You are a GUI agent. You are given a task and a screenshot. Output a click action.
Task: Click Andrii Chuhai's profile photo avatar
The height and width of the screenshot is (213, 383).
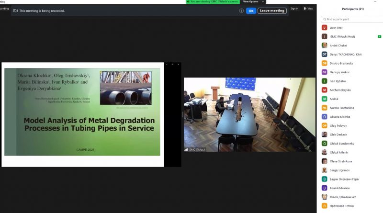[x=325, y=45]
